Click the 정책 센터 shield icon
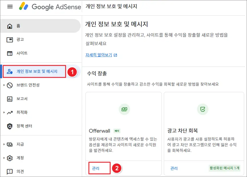 10,126
